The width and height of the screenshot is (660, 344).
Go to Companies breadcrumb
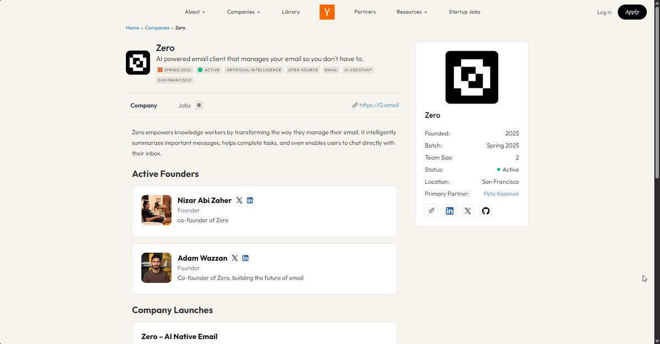tap(157, 28)
